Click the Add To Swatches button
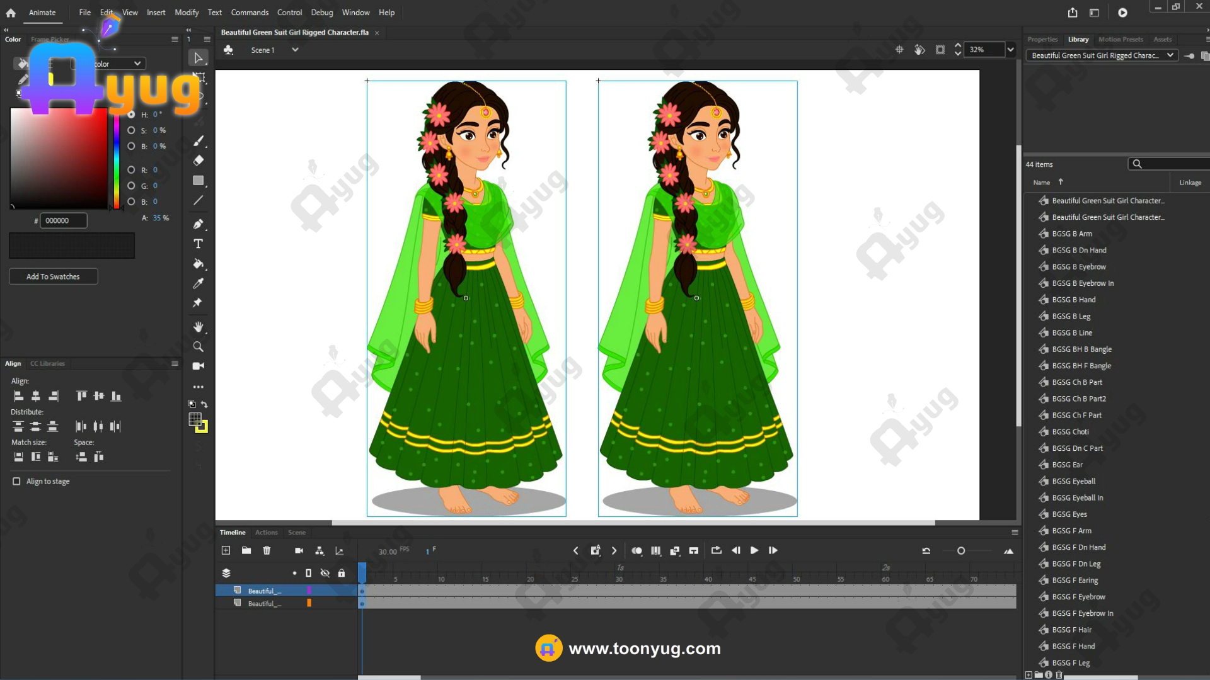Image resolution: width=1210 pixels, height=680 pixels. click(x=53, y=276)
